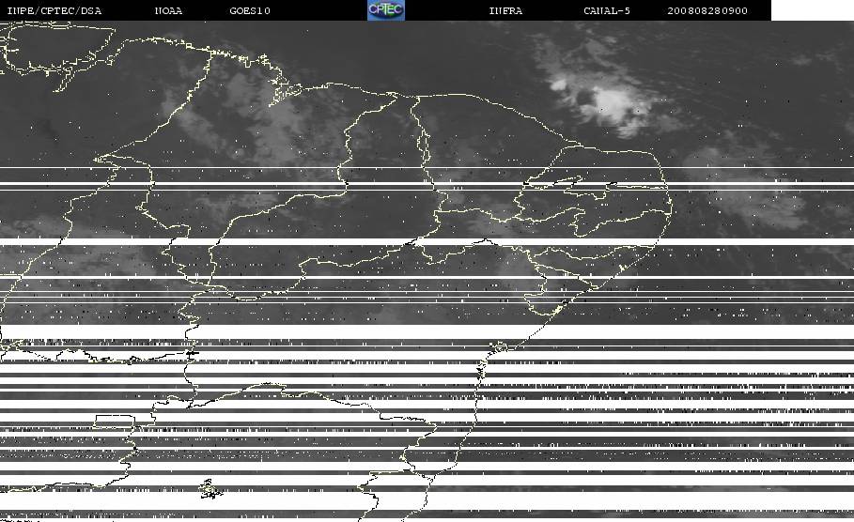The width and height of the screenshot is (854, 522).
Task: Click the CPTEC logo in the header
Action: (x=386, y=9)
